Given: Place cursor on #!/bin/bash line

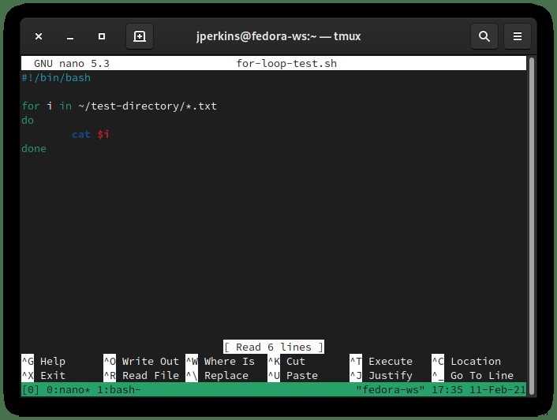Looking at the screenshot, I should point(56,78).
